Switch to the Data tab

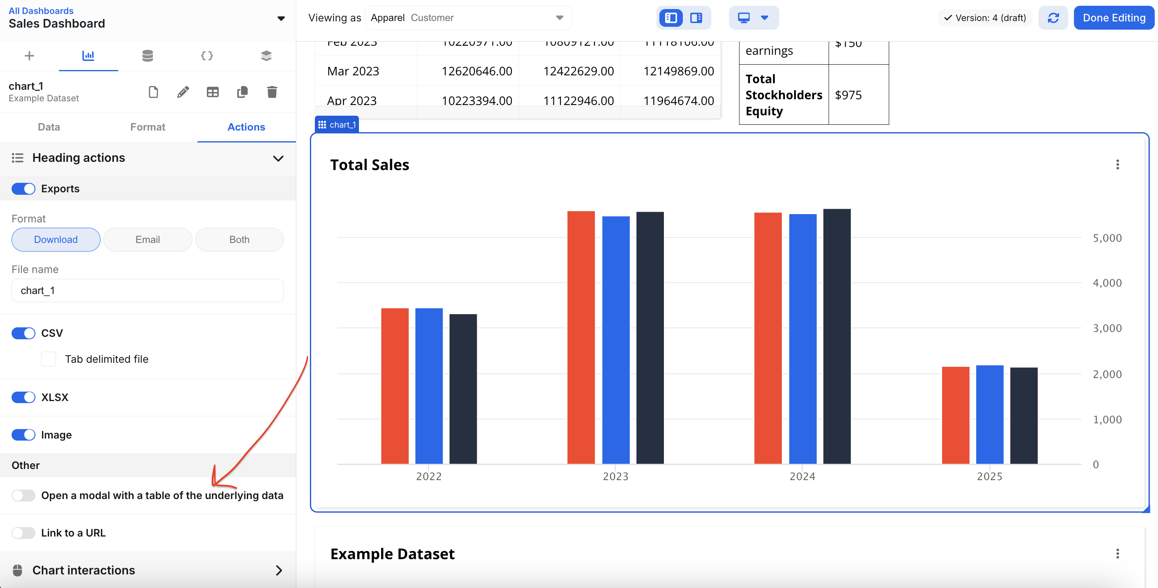pos(49,127)
